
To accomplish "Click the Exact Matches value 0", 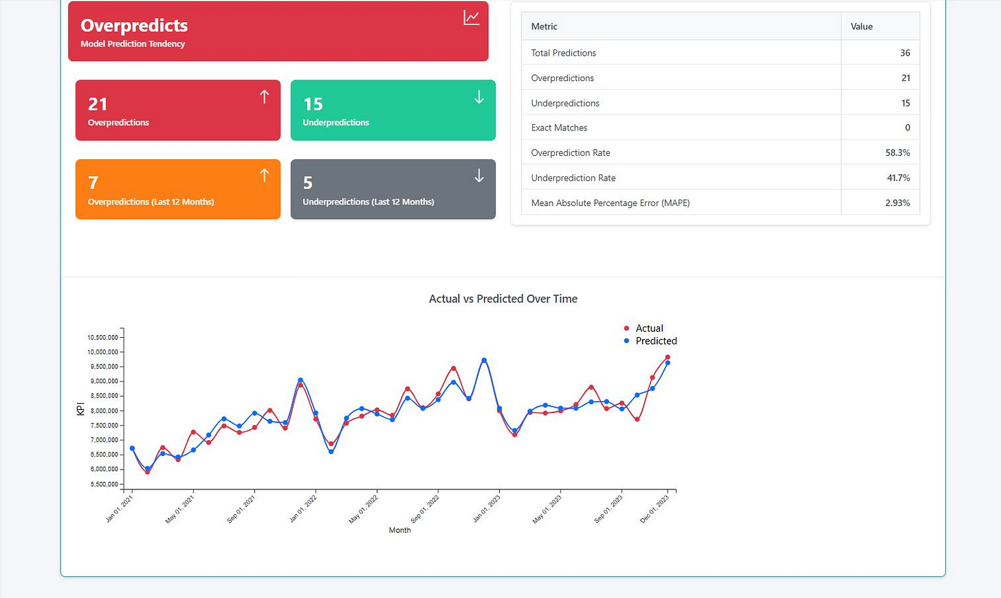I will [x=907, y=128].
